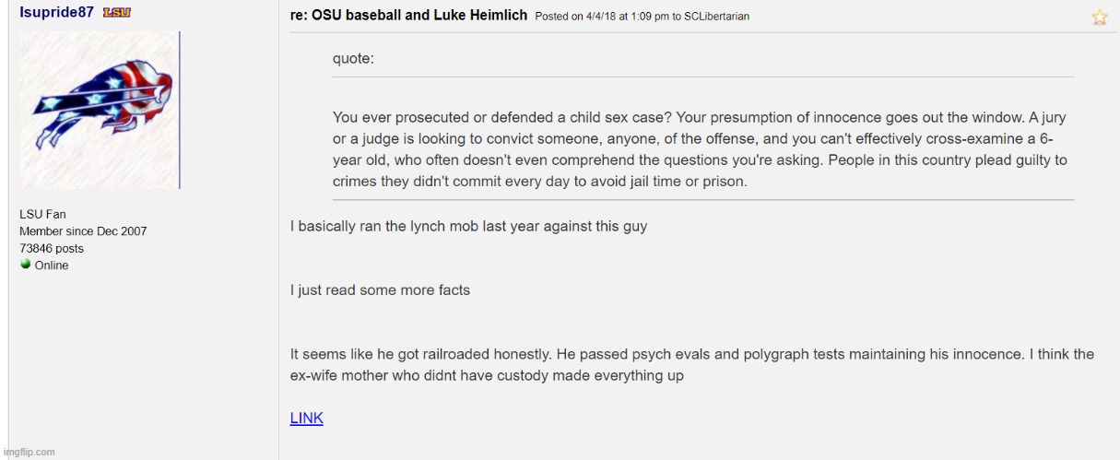Image resolution: width=1120 pixels, height=460 pixels.
Task: Click the '73846 posts' count
Action: point(52,248)
